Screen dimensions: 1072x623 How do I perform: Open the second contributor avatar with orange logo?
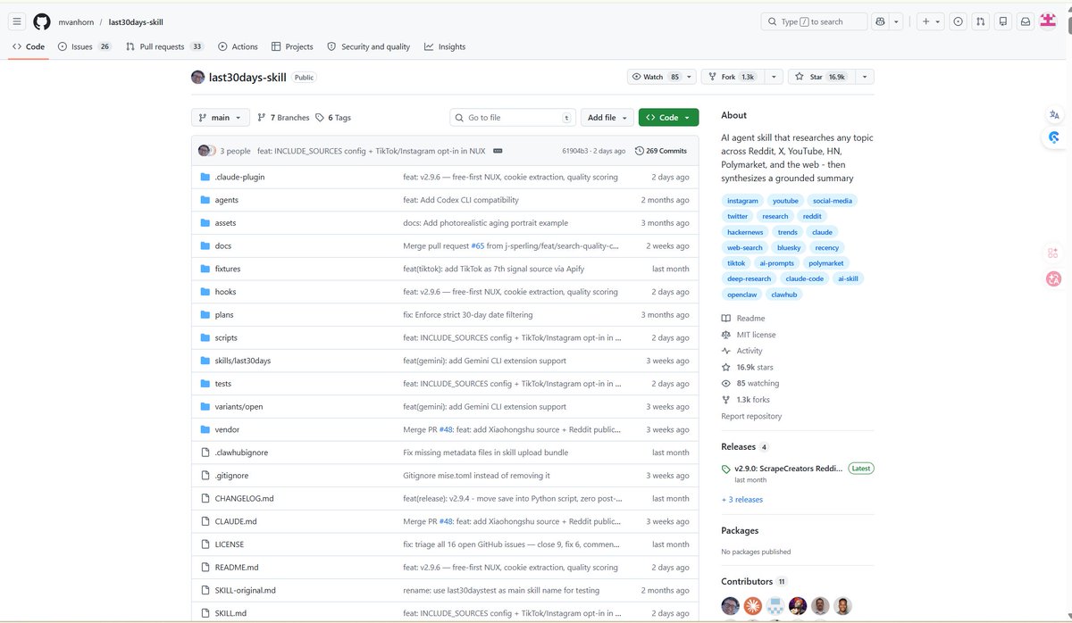(x=752, y=606)
